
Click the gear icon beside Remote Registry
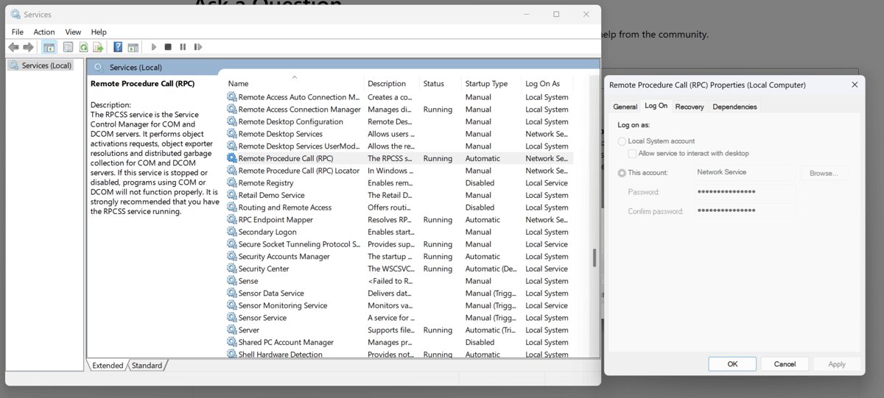[x=232, y=182]
